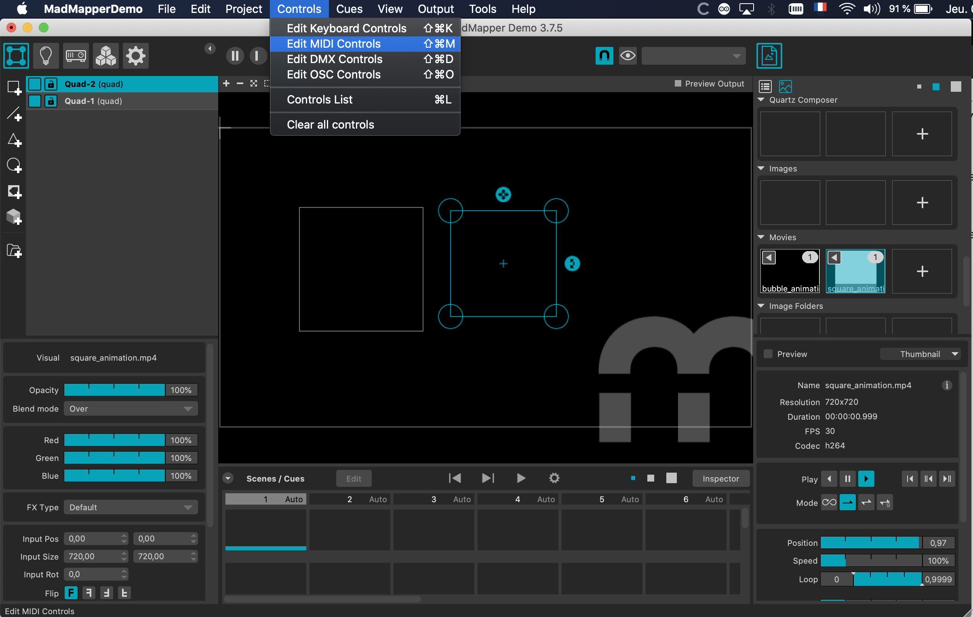This screenshot has width=973, height=617.
Task: Toggle the lock on Quad-2
Action: pos(50,84)
